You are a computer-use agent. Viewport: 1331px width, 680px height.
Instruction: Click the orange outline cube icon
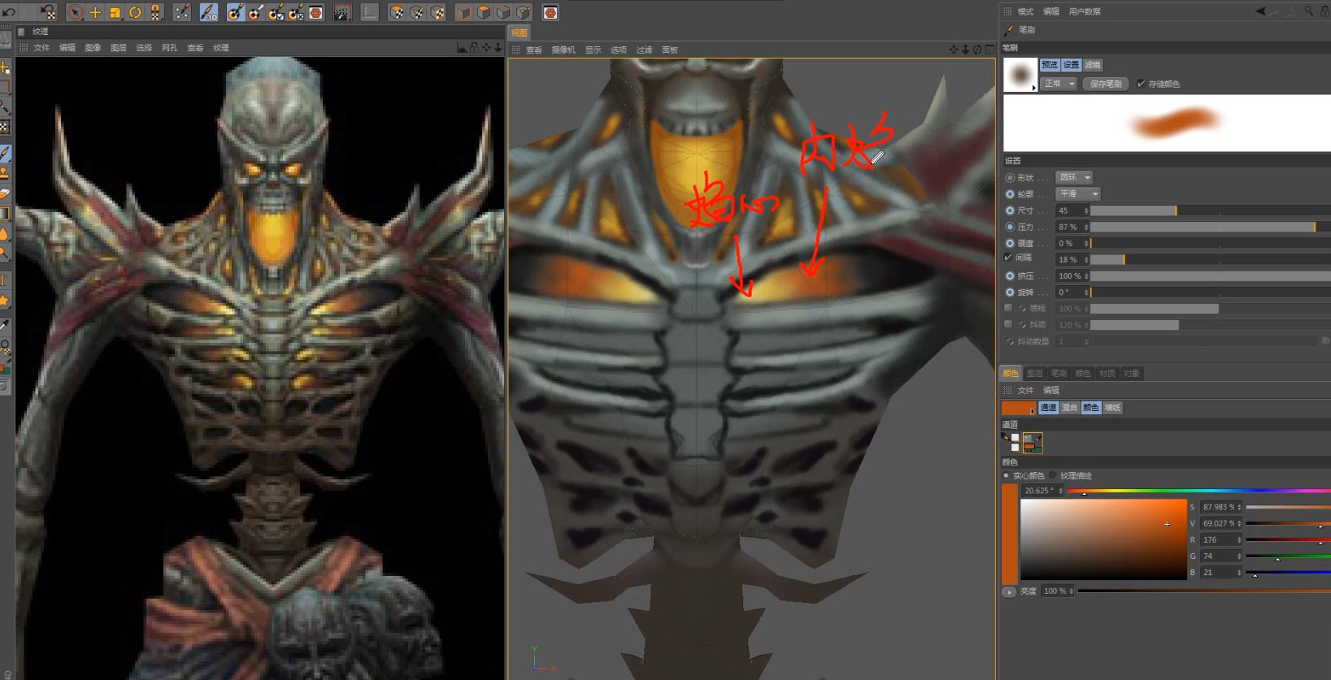click(463, 12)
